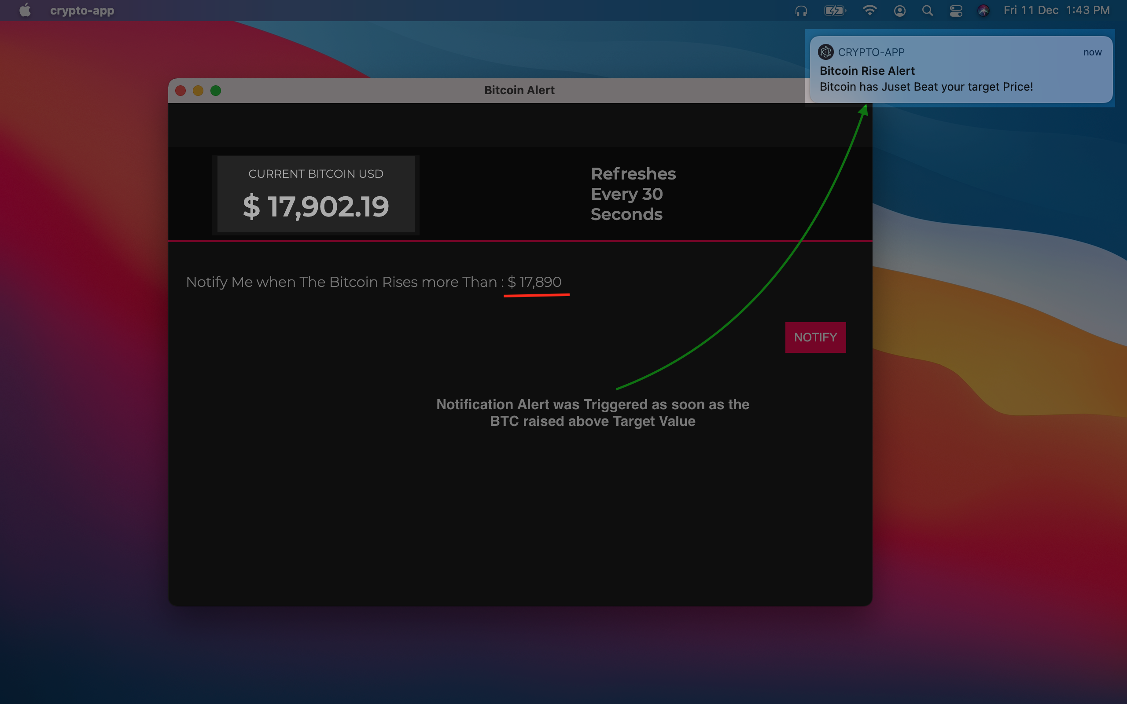Click the $ 17,890 target price
This screenshot has width=1127, height=704.
534,282
